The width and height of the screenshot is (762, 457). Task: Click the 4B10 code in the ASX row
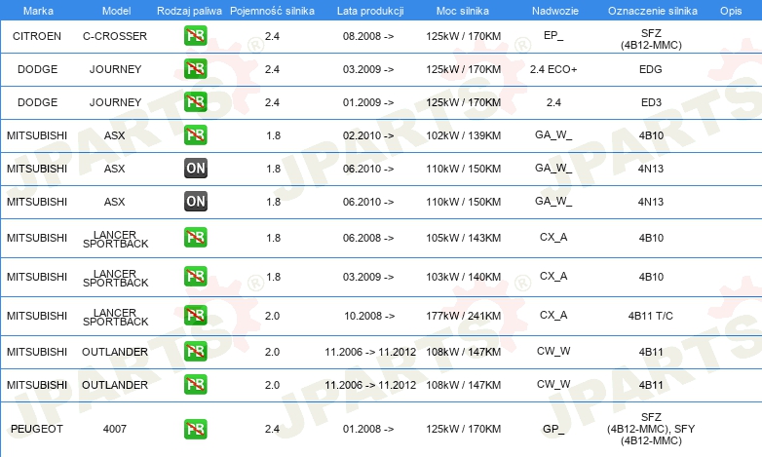coord(651,135)
